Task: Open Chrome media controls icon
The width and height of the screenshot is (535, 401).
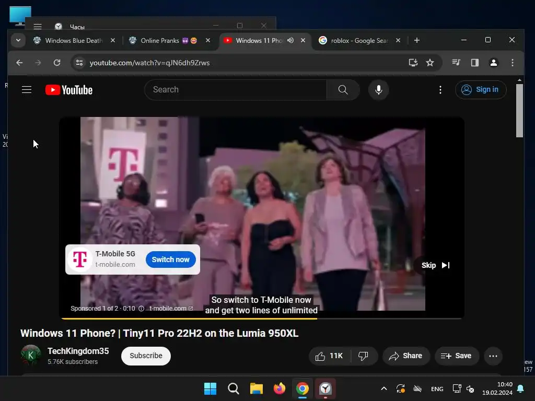Action: [x=456, y=63]
